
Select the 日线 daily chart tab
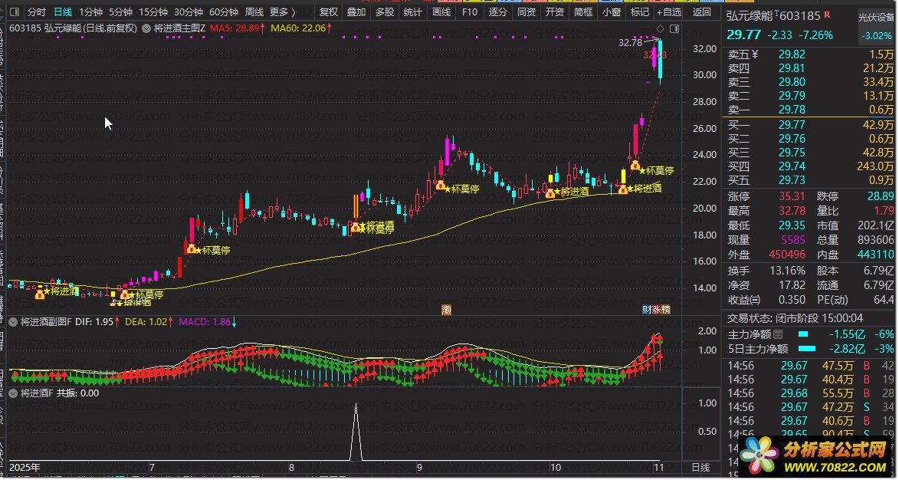pos(63,12)
